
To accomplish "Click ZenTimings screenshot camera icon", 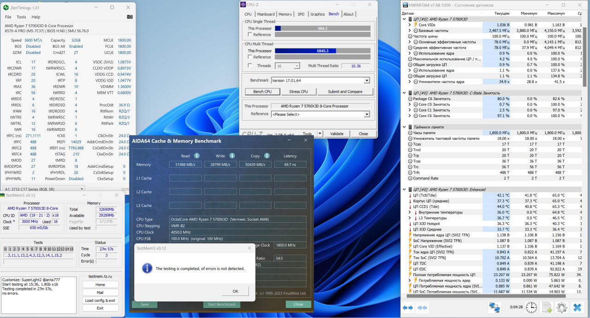I will coord(130,17).
